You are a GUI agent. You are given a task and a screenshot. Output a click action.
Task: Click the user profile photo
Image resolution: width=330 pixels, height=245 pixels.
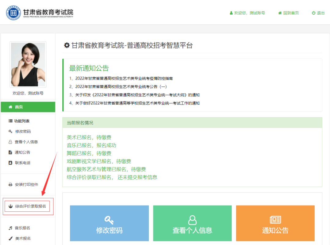[x=28, y=64]
